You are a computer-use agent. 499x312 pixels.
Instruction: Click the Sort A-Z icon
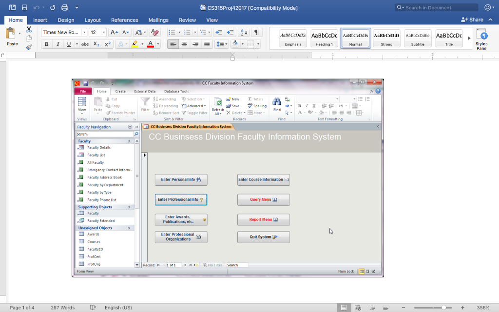pos(244,32)
